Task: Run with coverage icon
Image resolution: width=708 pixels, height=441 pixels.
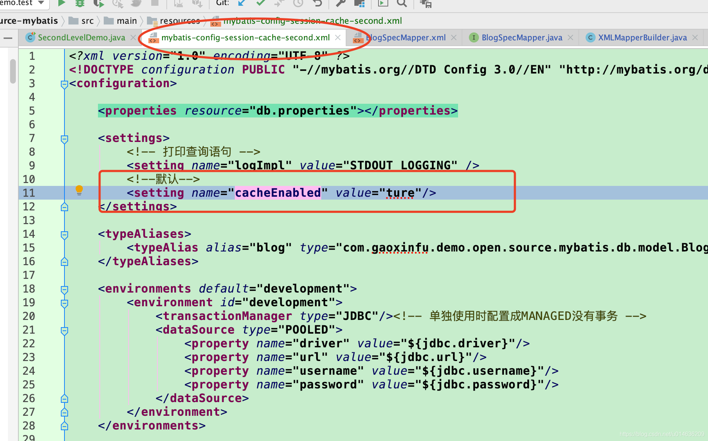Action: click(x=98, y=3)
